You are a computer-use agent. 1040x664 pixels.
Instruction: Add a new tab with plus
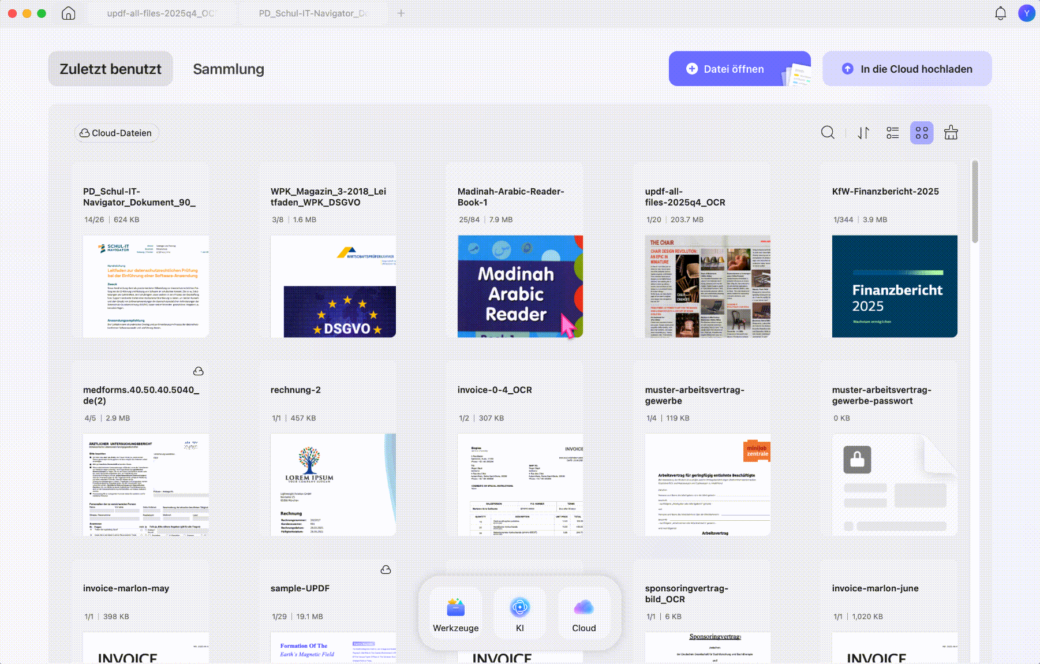click(x=401, y=13)
